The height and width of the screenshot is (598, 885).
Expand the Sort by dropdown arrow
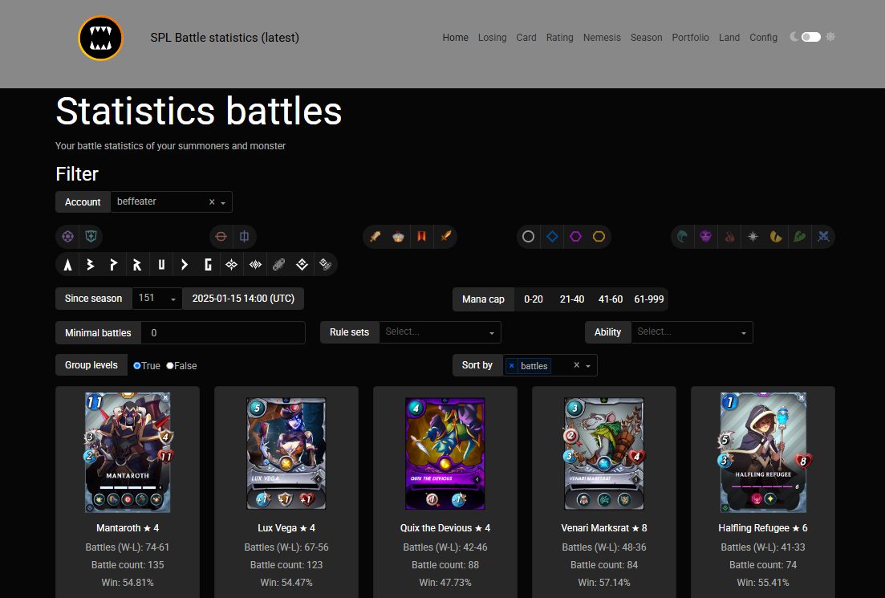tap(588, 366)
